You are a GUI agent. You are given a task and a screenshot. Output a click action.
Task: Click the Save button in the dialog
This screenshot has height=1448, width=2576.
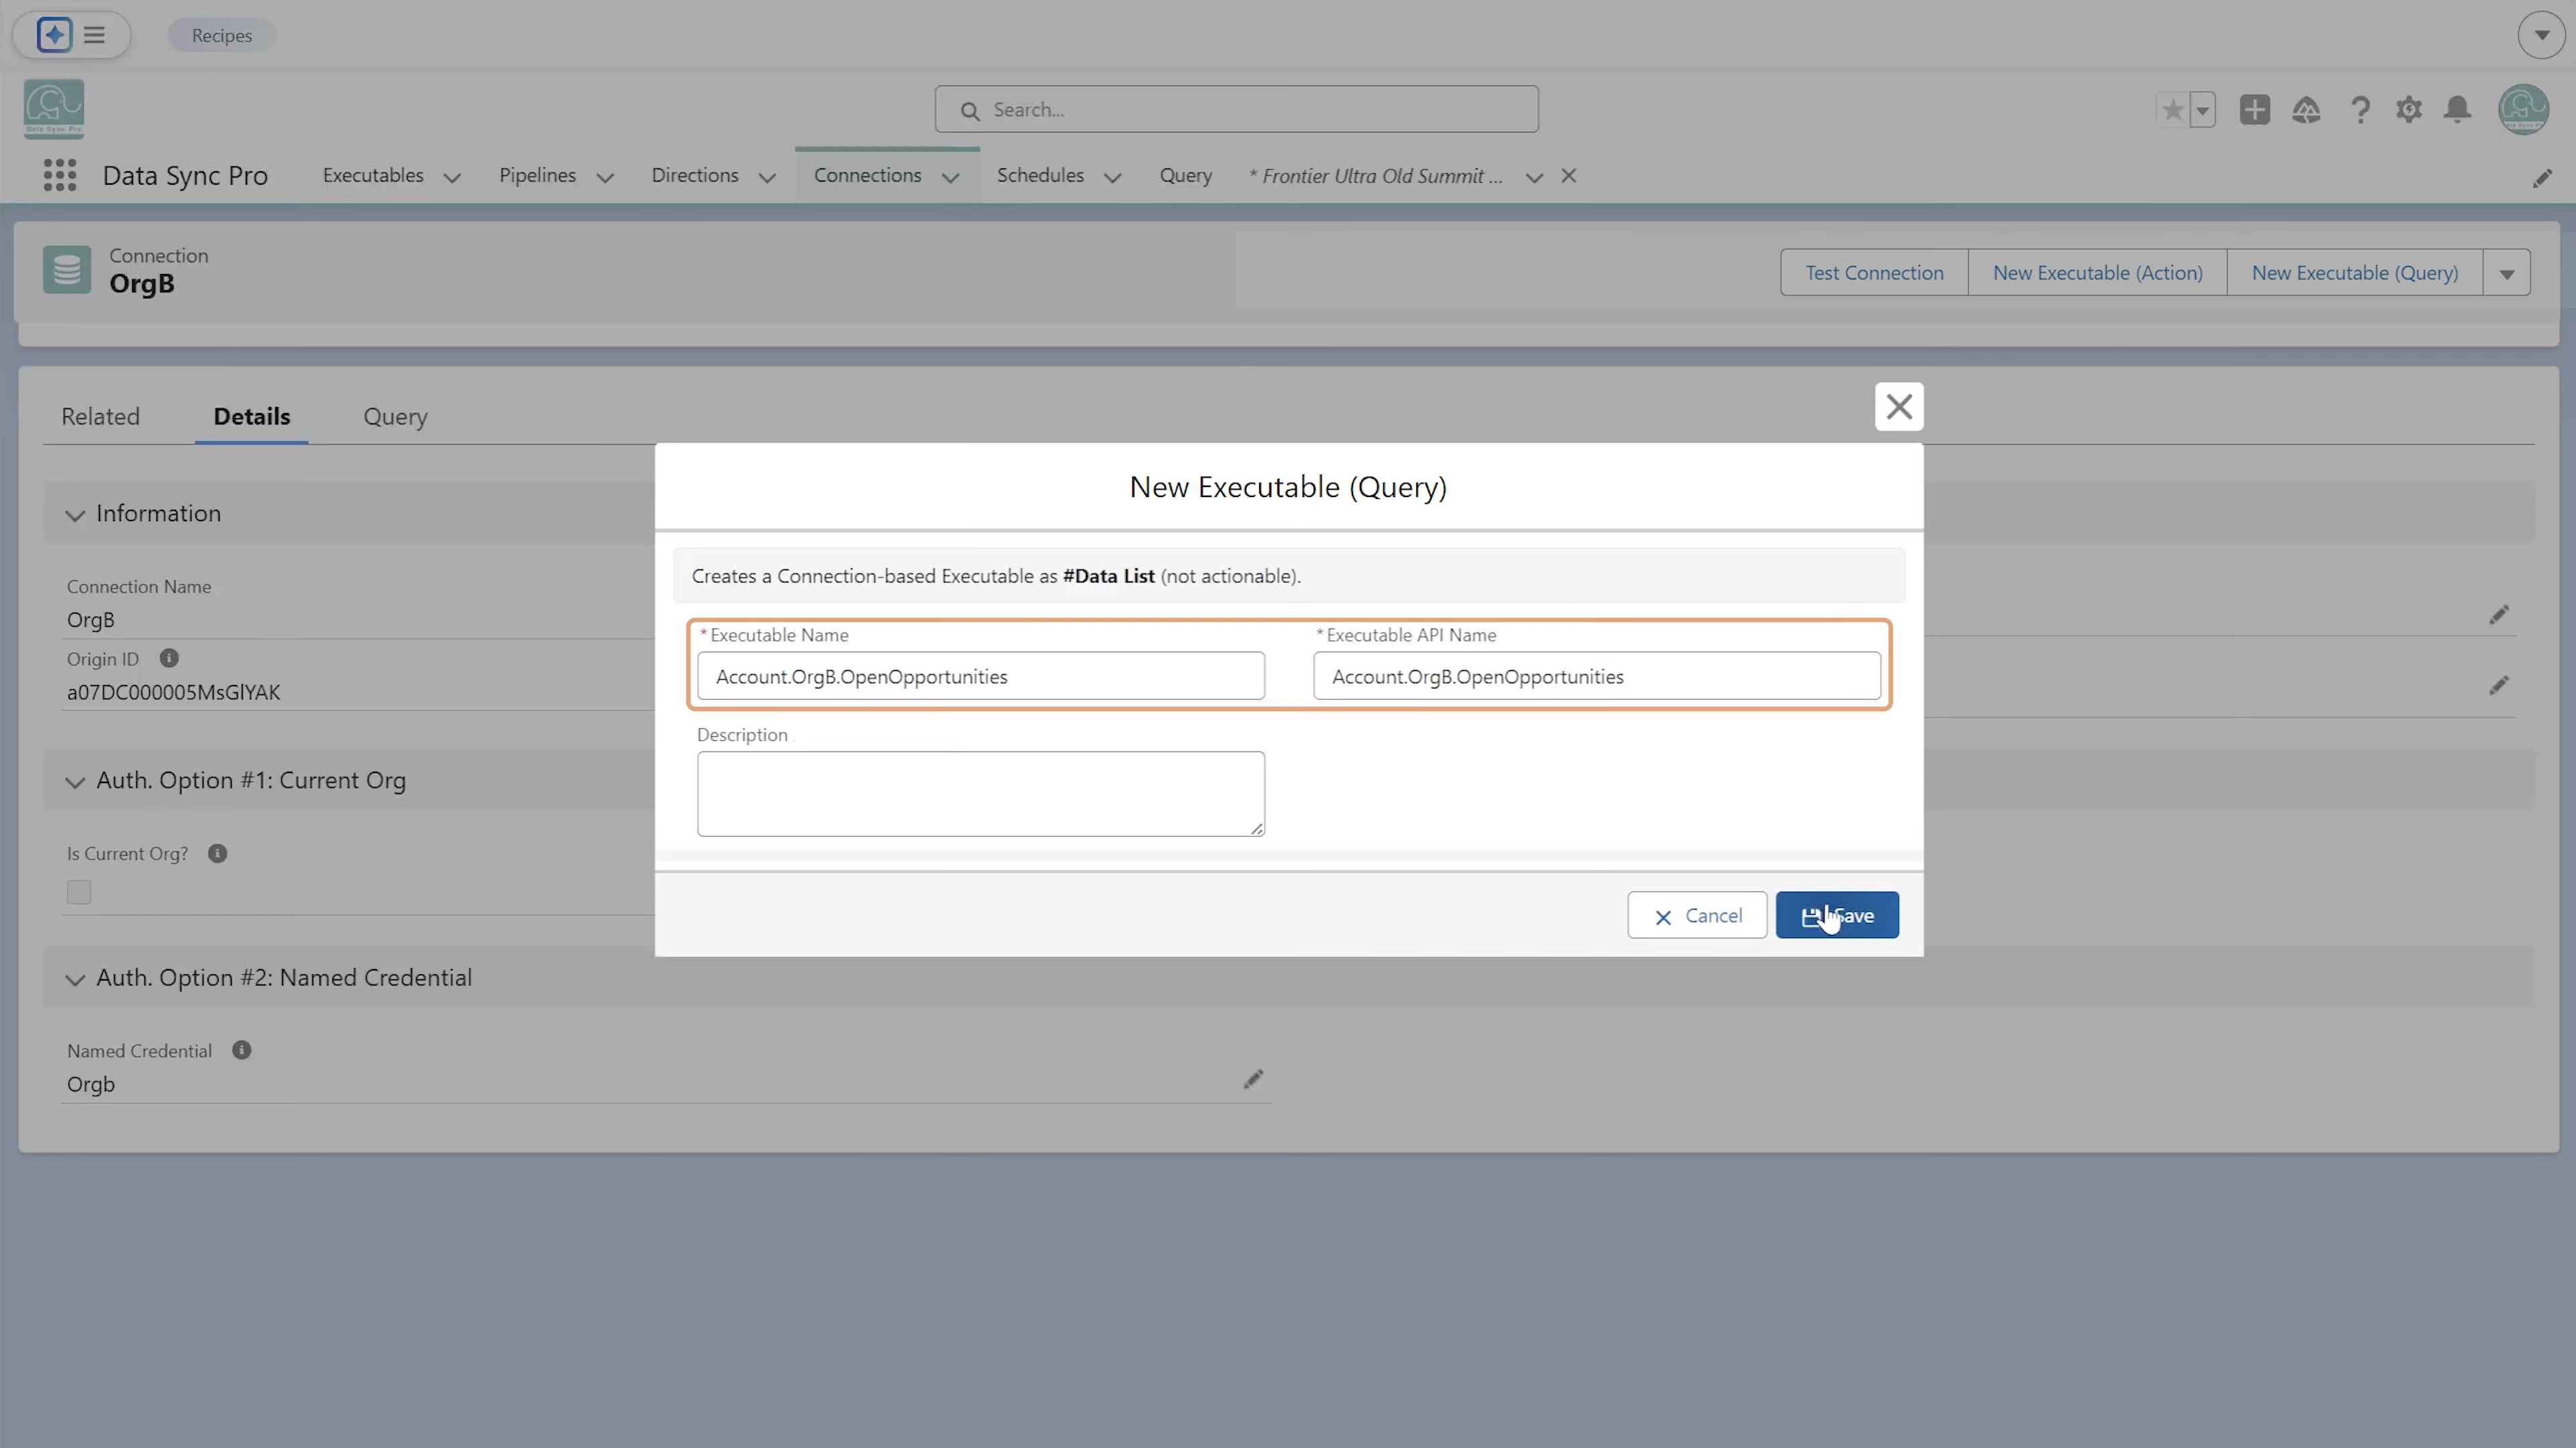point(1837,915)
